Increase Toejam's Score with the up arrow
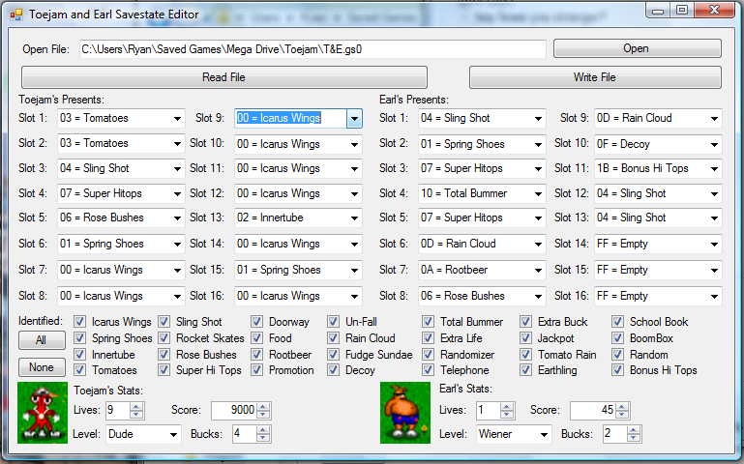Viewport: 744px width, 464px height. 263,407
